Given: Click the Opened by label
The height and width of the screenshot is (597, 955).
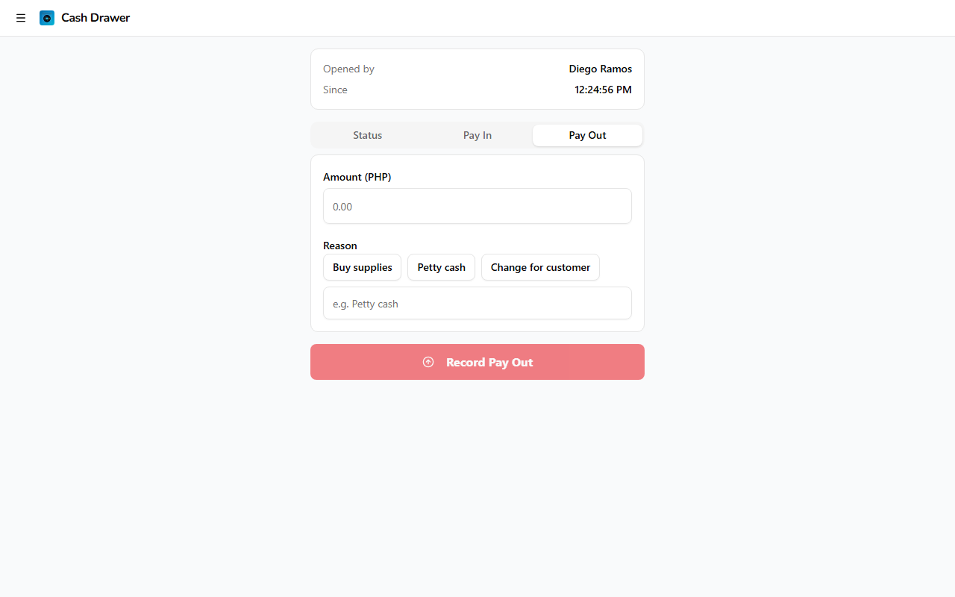Looking at the screenshot, I should [x=348, y=69].
